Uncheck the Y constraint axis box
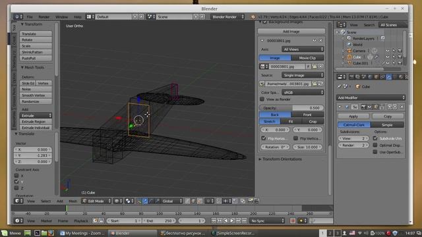 (x=16, y=182)
